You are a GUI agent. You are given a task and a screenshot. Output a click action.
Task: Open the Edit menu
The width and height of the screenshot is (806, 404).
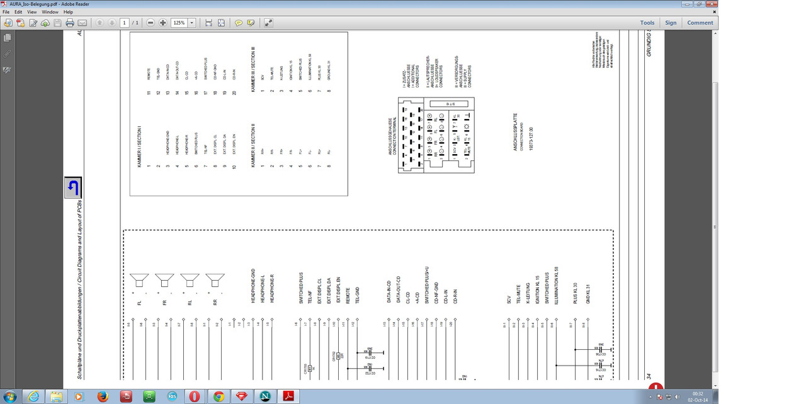(x=18, y=12)
